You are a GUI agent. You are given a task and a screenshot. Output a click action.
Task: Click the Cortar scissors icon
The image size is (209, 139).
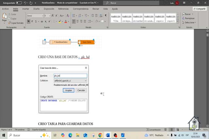[9, 14]
